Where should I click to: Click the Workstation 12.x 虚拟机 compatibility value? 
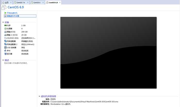click(60, 104)
